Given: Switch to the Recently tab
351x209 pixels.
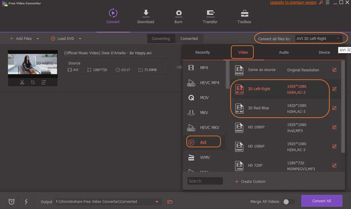Looking at the screenshot, I should (x=203, y=52).
